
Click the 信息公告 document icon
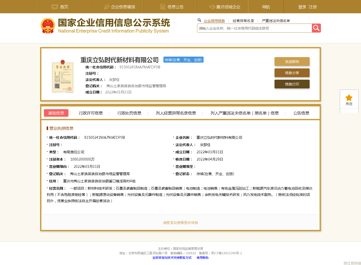point(162,7)
